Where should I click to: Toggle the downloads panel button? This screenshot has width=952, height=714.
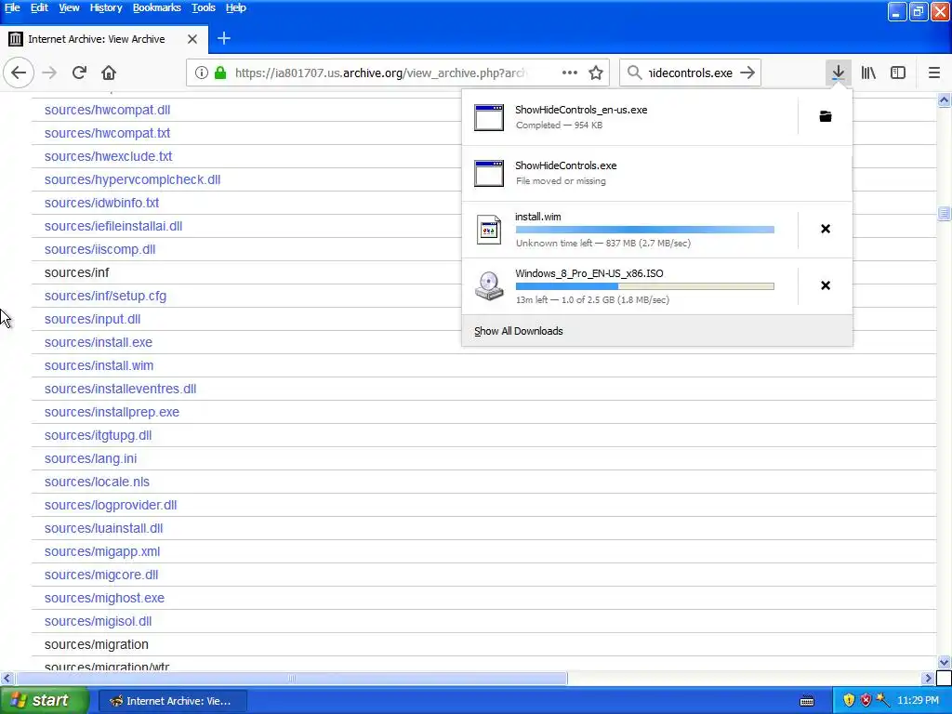click(838, 73)
